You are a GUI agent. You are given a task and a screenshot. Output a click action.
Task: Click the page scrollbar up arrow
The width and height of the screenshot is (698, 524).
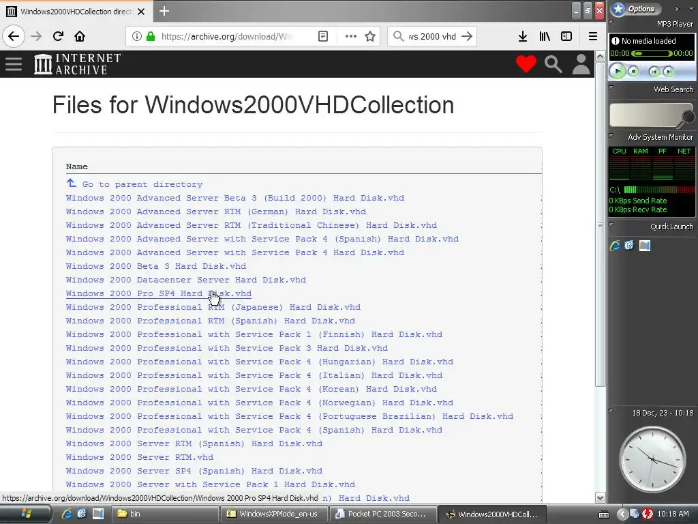point(600,57)
